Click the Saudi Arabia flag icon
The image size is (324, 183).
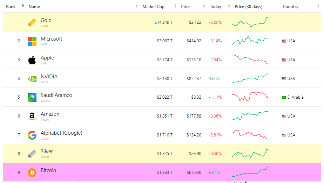[x=284, y=97]
